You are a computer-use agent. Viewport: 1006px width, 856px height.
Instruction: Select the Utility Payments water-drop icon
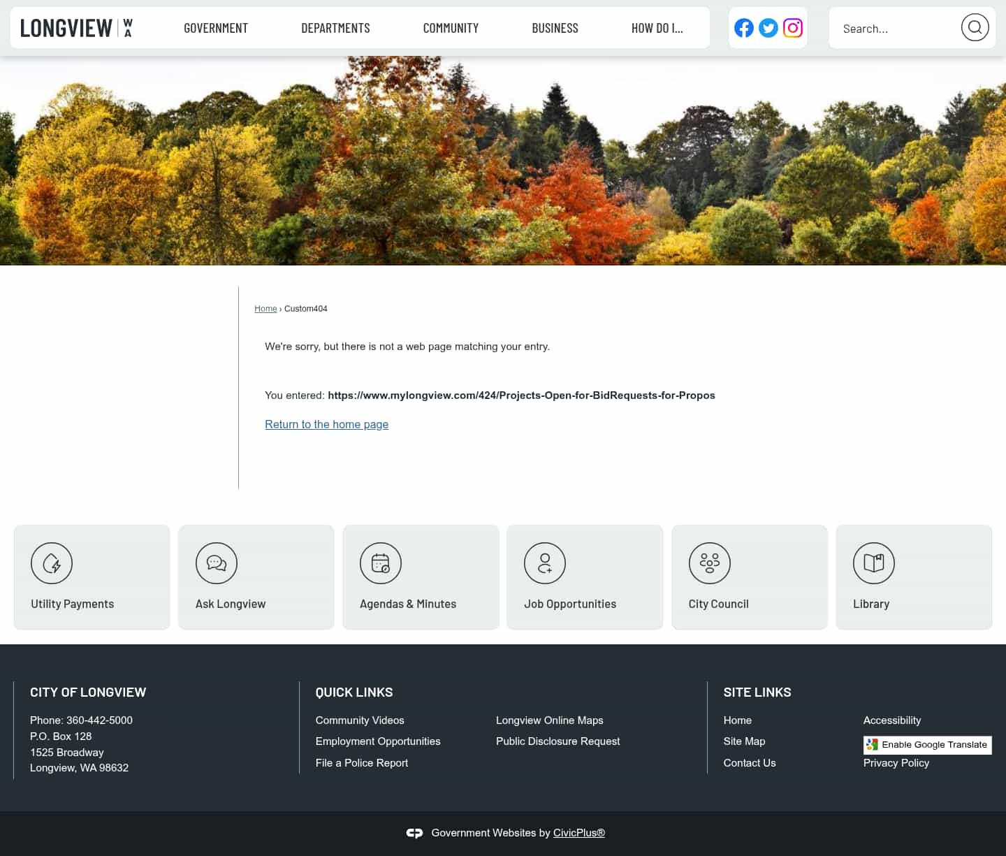click(x=52, y=563)
